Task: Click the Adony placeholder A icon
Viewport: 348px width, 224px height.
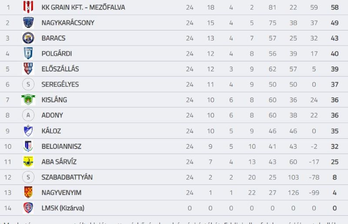Action: coord(28,115)
